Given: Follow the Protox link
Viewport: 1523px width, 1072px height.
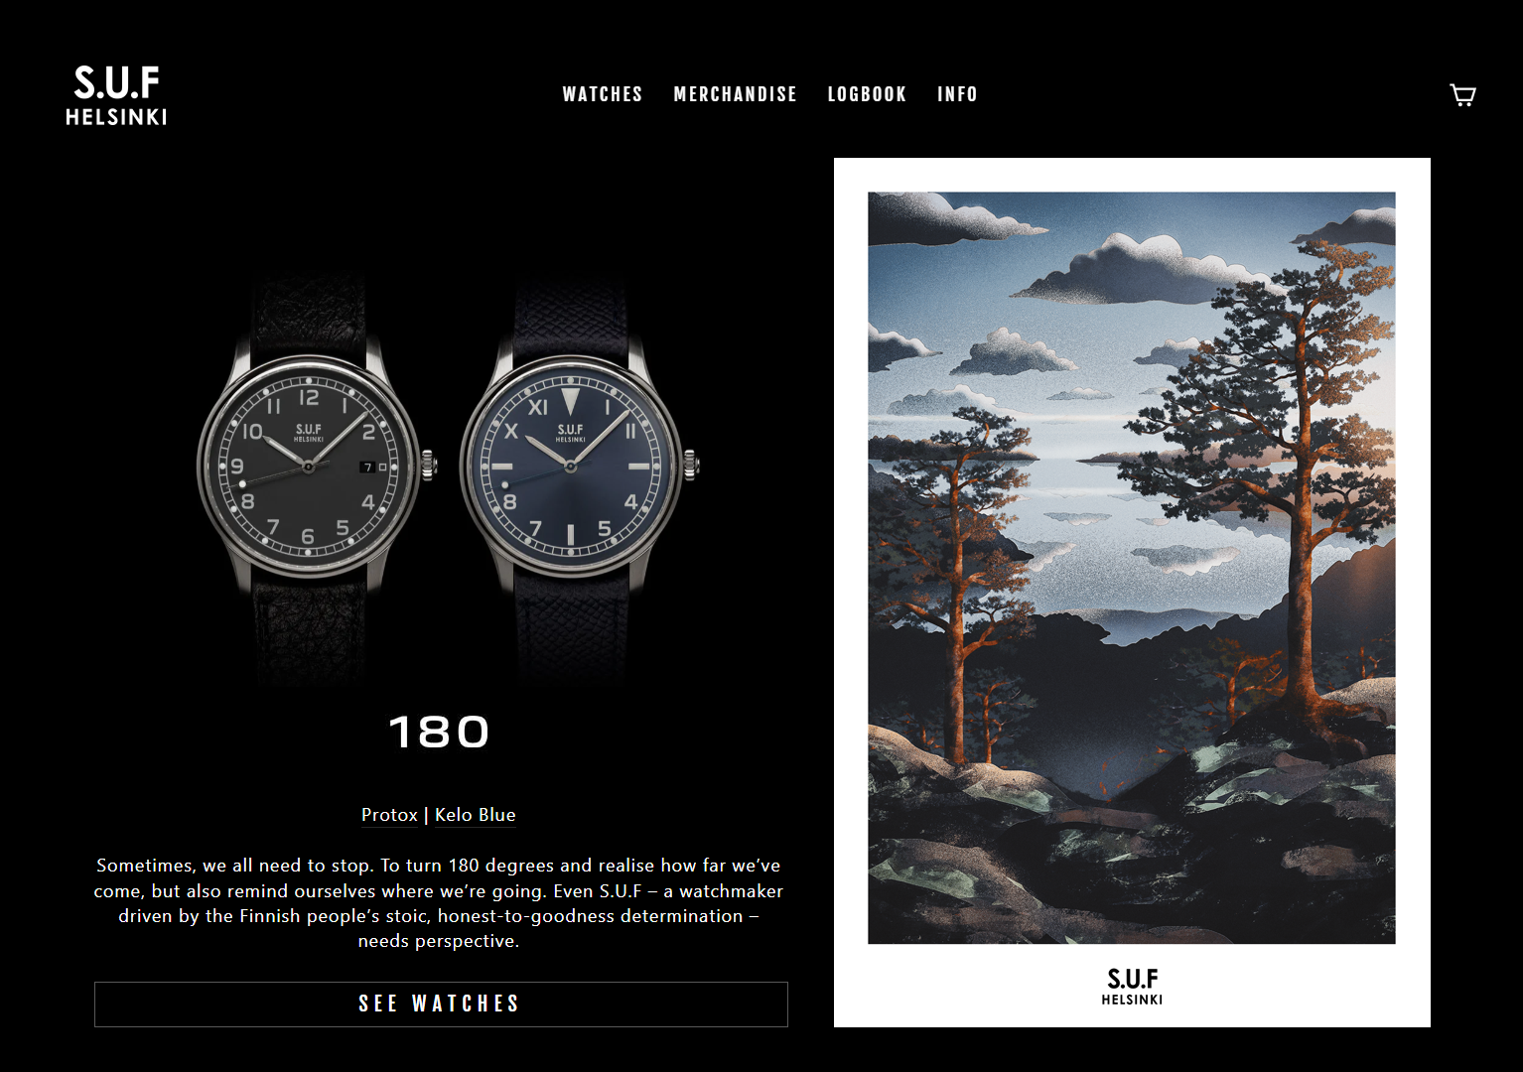Looking at the screenshot, I should pyautogui.click(x=389, y=815).
